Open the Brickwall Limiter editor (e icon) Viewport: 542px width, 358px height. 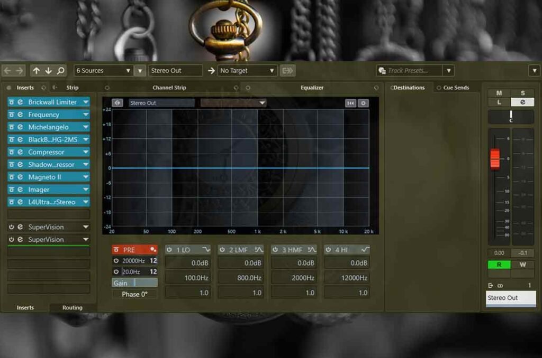(21, 102)
